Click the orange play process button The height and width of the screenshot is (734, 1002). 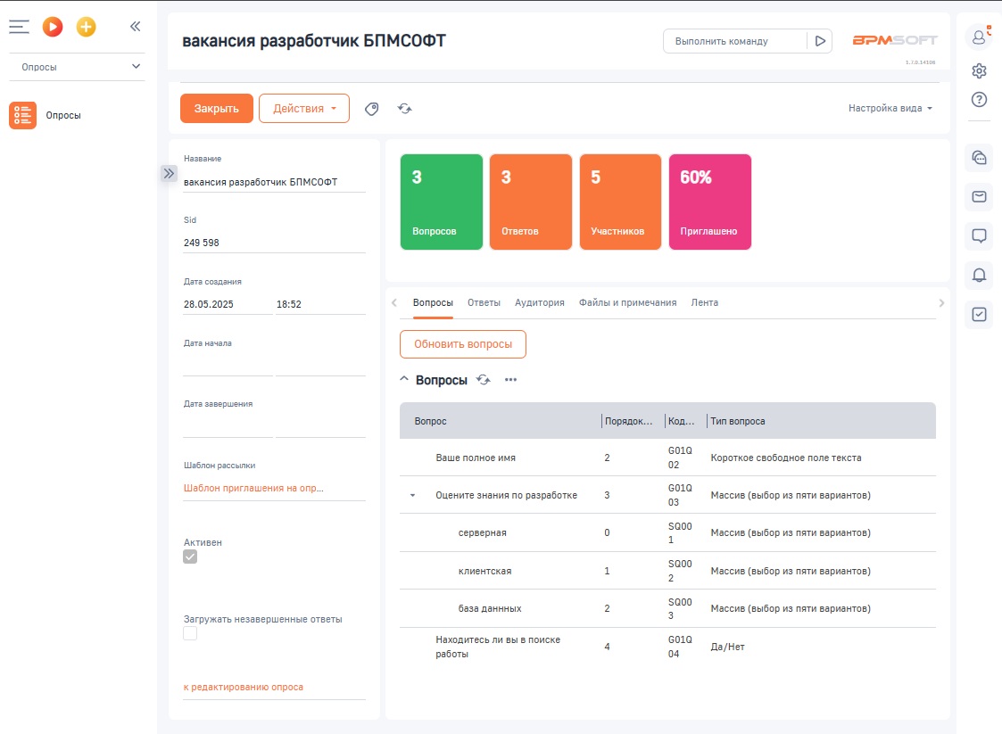[x=53, y=27]
